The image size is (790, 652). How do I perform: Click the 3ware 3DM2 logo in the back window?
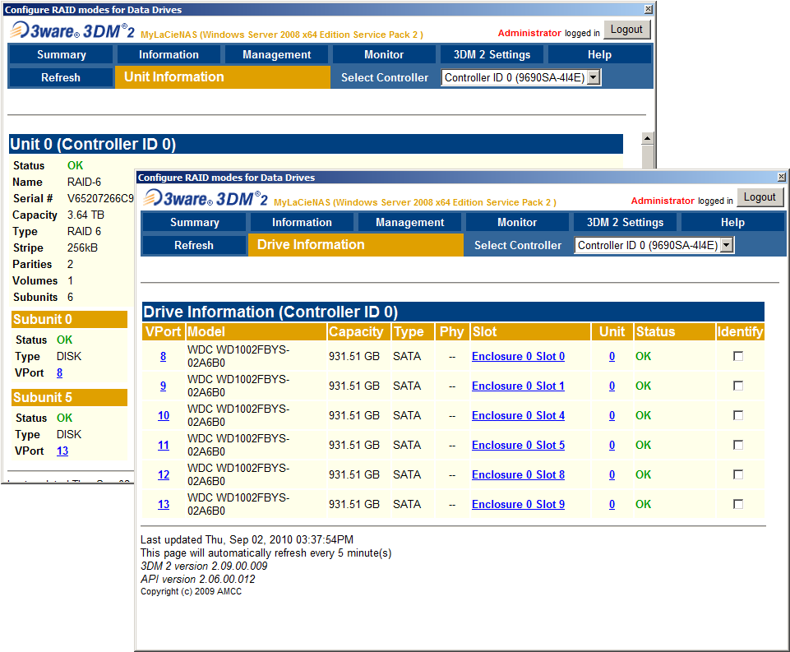point(72,30)
